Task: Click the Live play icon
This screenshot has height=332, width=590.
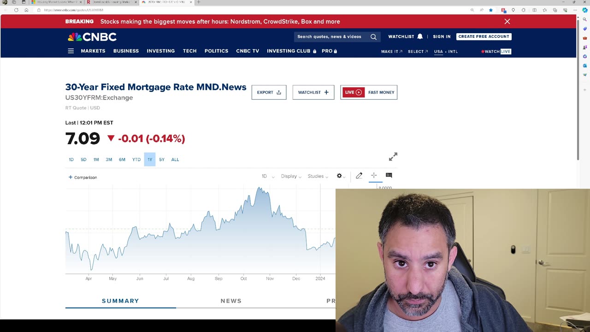Action: tap(359, 92)
